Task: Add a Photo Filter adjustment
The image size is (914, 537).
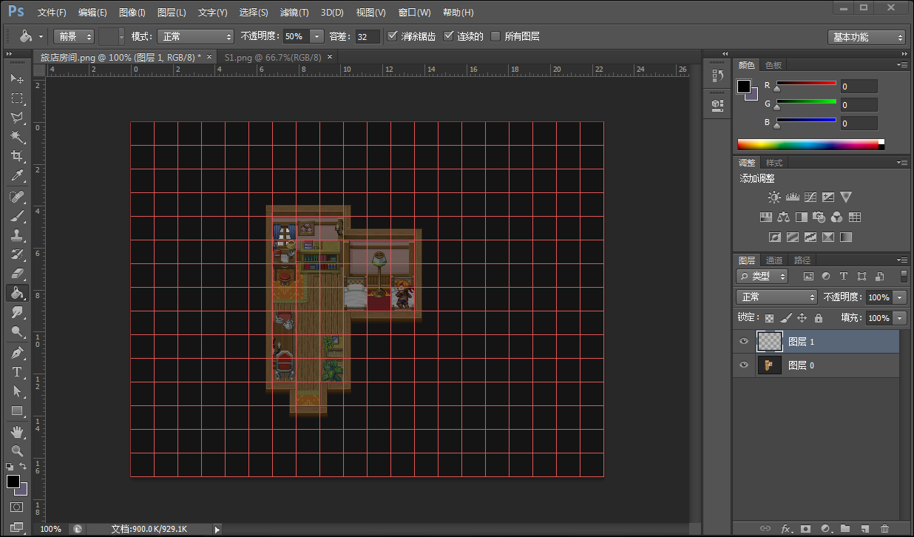Action: tap(819, 217)
